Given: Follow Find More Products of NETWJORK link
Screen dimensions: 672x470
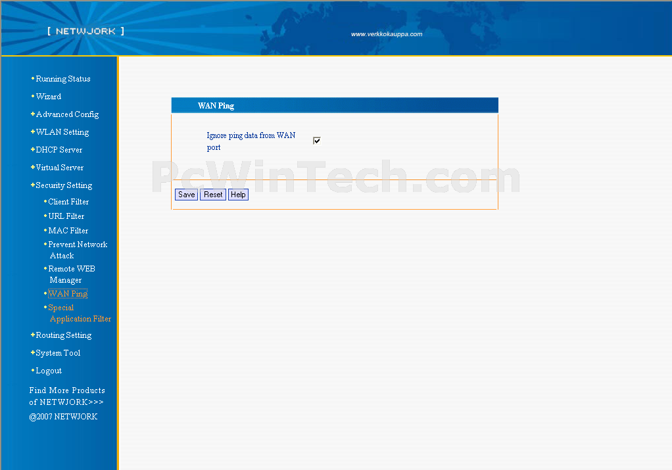Looking at the screenshot, I should [67, 396].
